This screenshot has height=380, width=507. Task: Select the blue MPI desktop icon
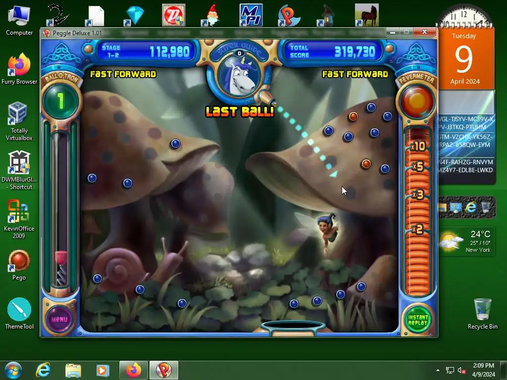pyautogui.click(x=251, y=15)
